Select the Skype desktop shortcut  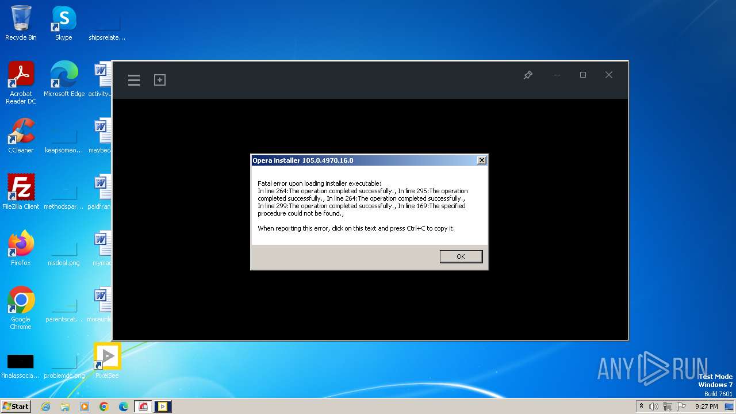pyautogui.click(x=64, y=23)
